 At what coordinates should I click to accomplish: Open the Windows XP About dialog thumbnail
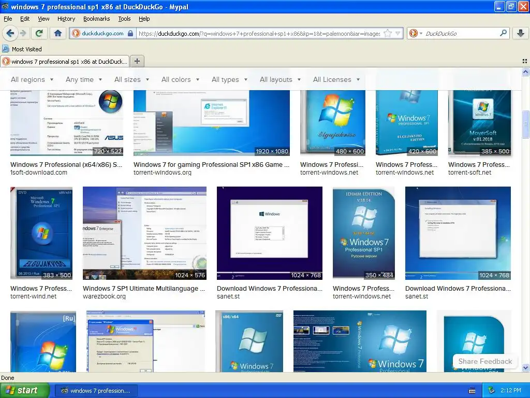pyautogui.click(x=145, y=341)
